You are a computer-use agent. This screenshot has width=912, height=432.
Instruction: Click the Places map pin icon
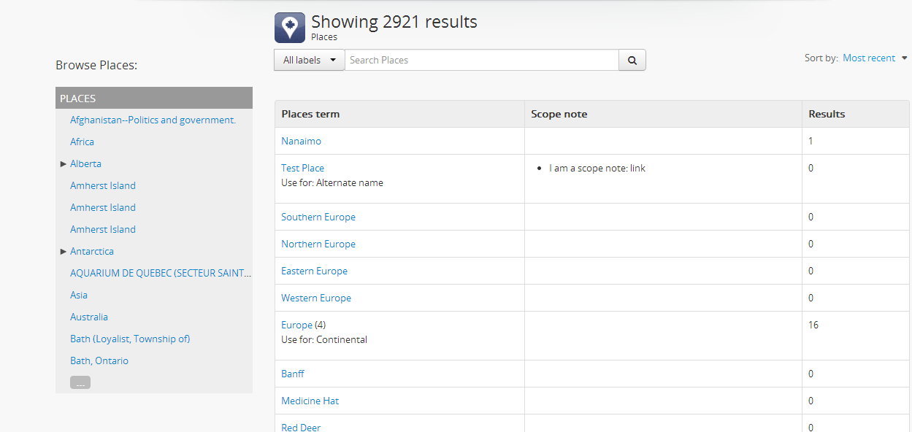[289, 28]
